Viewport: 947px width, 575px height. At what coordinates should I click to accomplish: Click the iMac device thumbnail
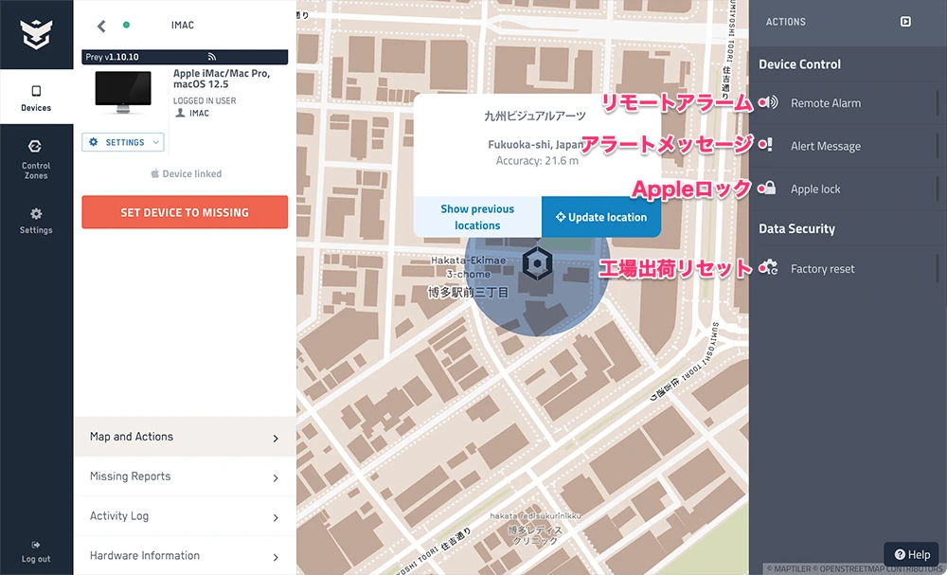[x=123, y=92]
